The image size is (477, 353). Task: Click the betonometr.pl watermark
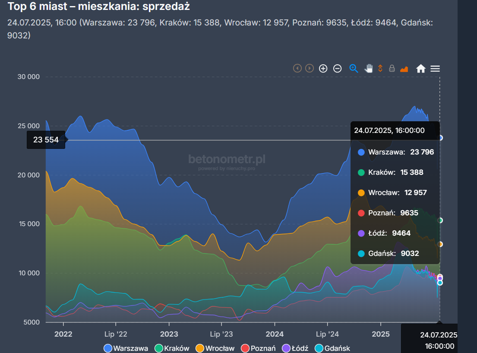tap(227, 160)
